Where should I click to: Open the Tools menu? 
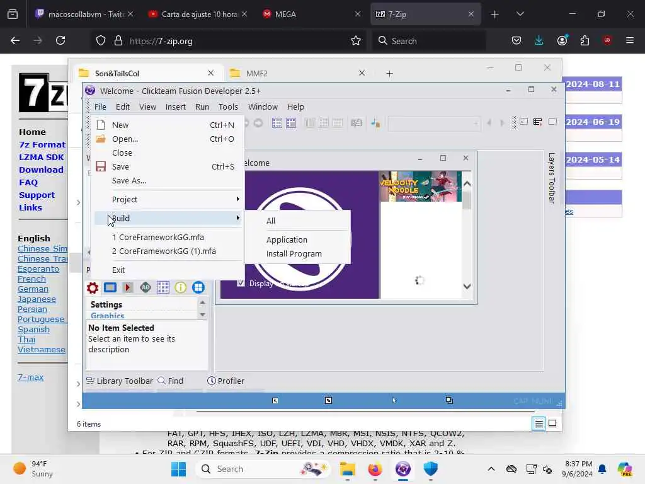(228, 107)
